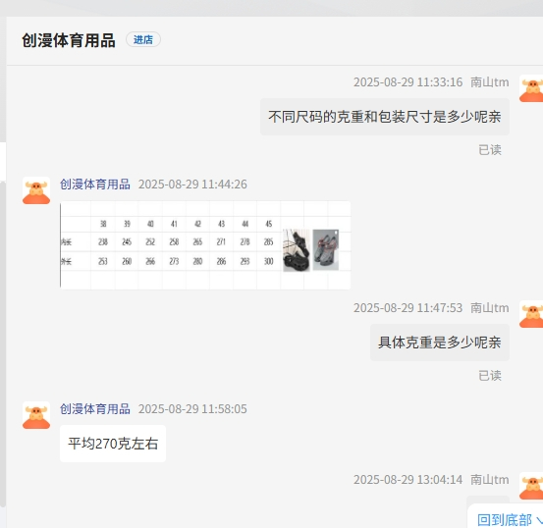Viewport: 543px width, 528px height.
Task: Click seller avatar beside 11:58:05 message
Action: [36, 415]
